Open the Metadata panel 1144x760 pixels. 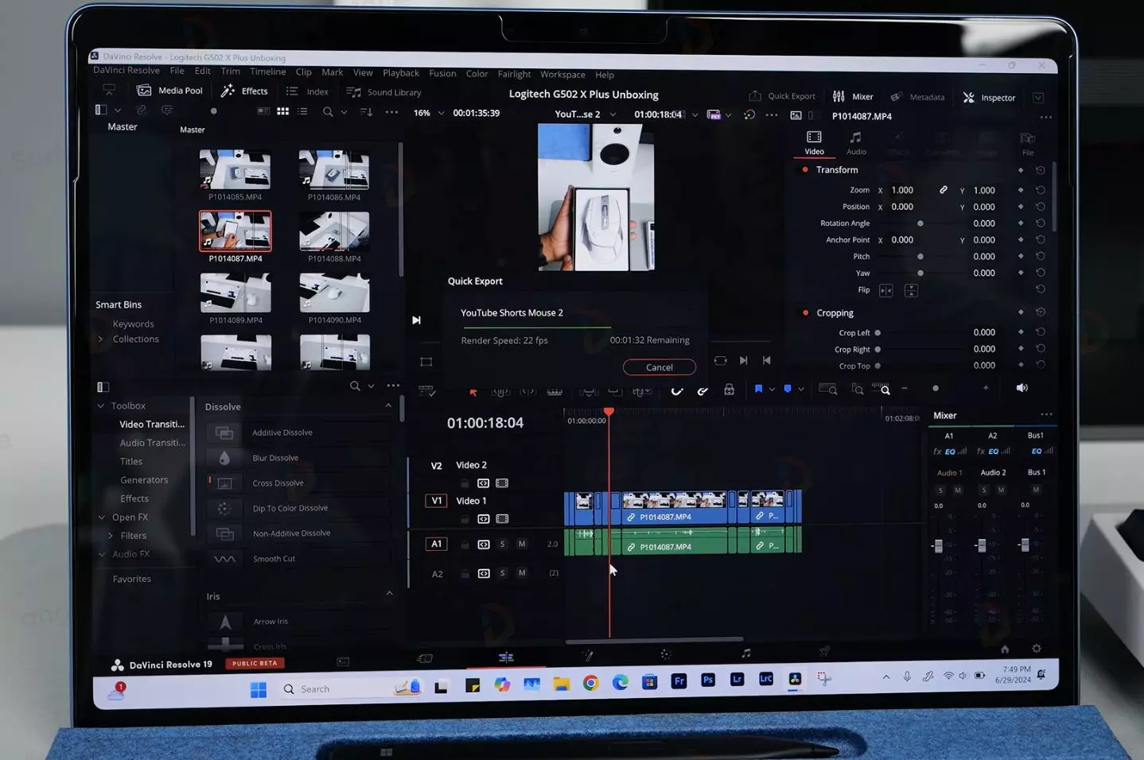click(x=917, y=97)
